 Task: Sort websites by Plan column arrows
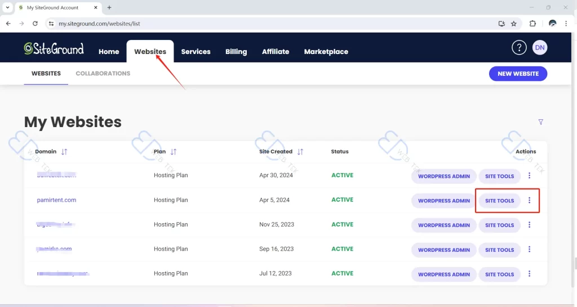(x=174, y=152)
